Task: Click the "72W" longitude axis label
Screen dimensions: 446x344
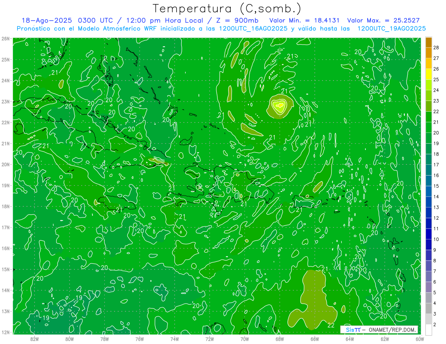Action: [x=210, y=339]
